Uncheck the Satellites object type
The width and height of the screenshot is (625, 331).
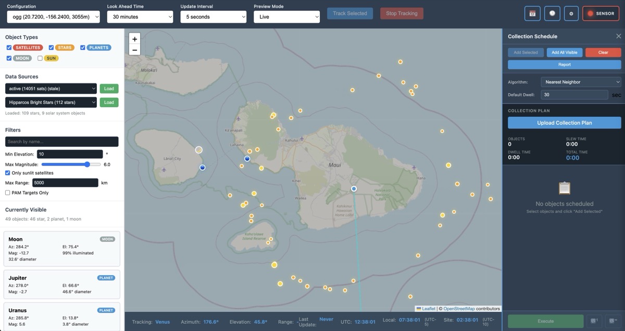tap(9, 48)
